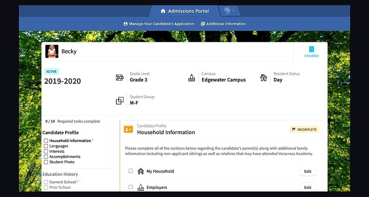This screenshot has width=369, height=197.
Task: Click the person icon beside Manage Your Candidate's Application
Action: (126, 24)
